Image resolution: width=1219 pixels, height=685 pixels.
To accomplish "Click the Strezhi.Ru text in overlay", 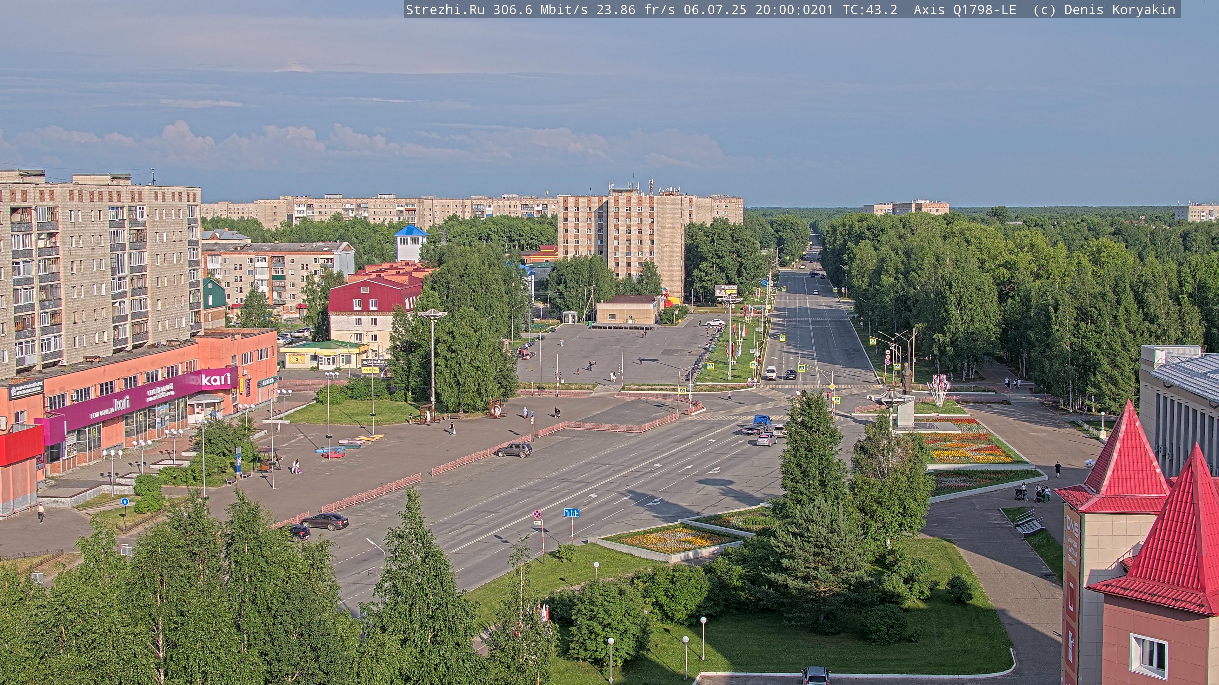I will pos(445,10).
